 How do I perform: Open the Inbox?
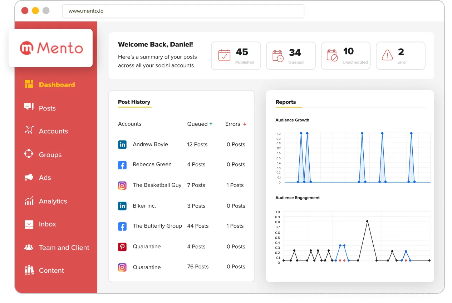click(29, 224)
